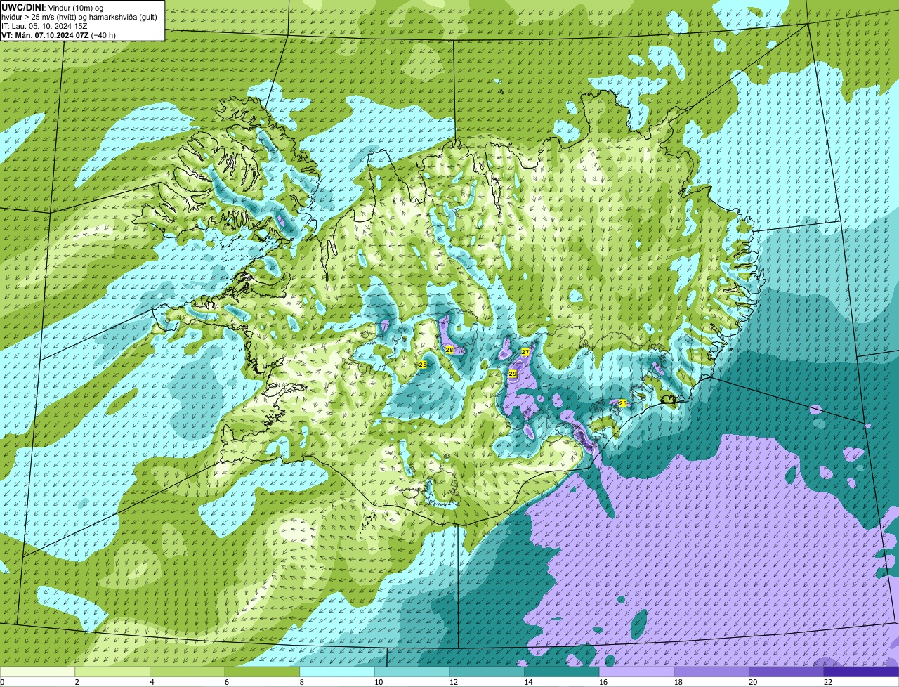
Task: Click scale number 14 on the colour bar
Action: pos(529,682)
